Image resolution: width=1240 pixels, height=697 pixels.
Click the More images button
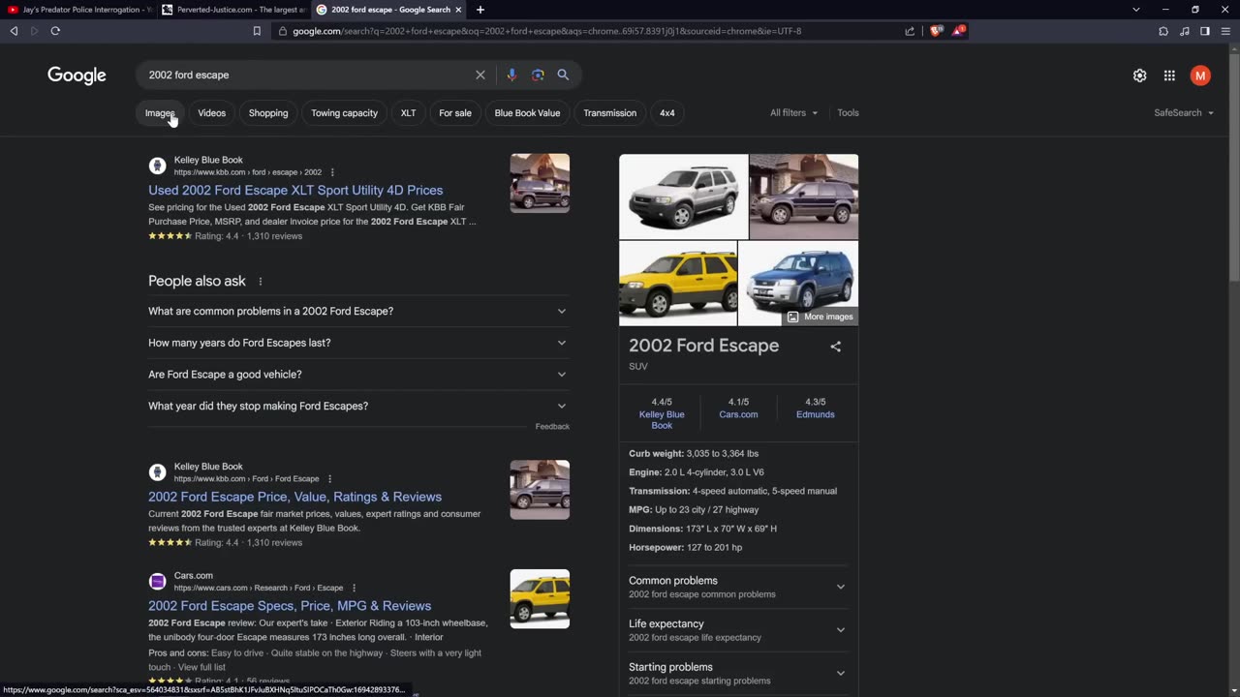[820, 317]
